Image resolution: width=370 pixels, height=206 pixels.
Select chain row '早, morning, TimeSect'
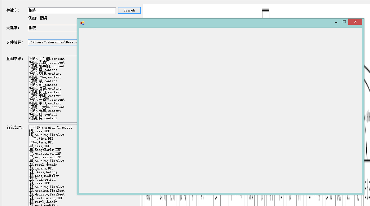pos(47,161)
